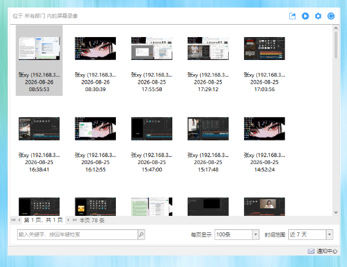The height and width of the screenshot is (267, 347).
Task: Select recording from 2026-08-25 17:55:58
Action: (152, 61)
